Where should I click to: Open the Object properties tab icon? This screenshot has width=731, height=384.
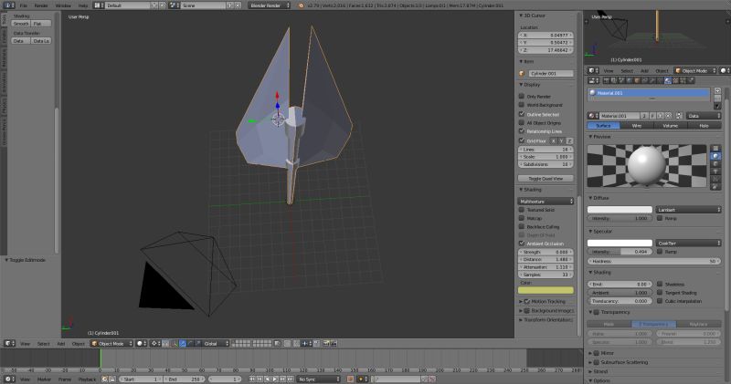[637, 80]
